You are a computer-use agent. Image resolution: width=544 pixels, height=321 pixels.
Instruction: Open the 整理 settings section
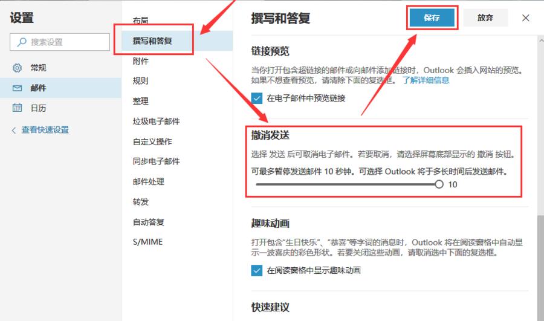pos(140,101)
